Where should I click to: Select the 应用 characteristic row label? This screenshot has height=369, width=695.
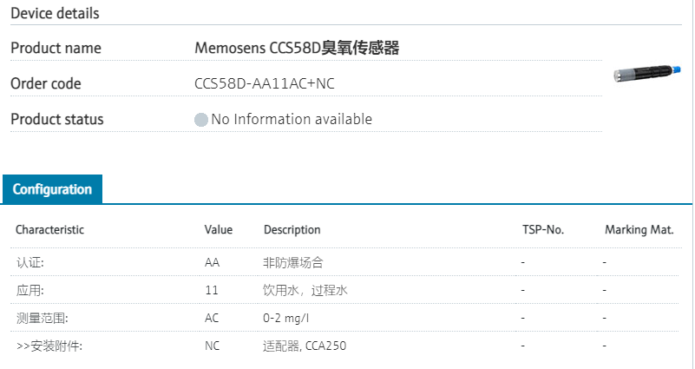tap(30, 290)
